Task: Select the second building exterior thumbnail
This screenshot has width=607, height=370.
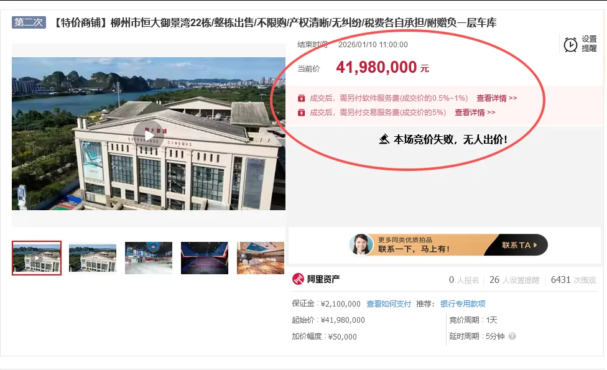Action: (x=93, y=258)
